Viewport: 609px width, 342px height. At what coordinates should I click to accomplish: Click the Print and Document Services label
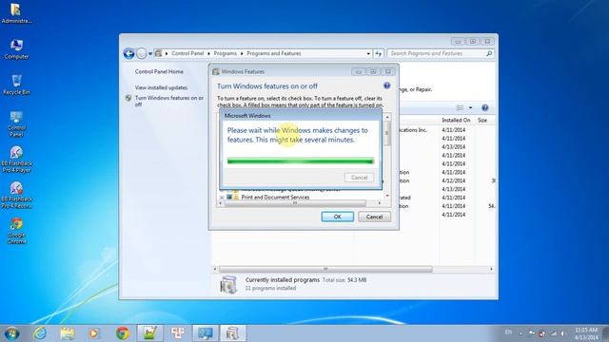point(275,197)
